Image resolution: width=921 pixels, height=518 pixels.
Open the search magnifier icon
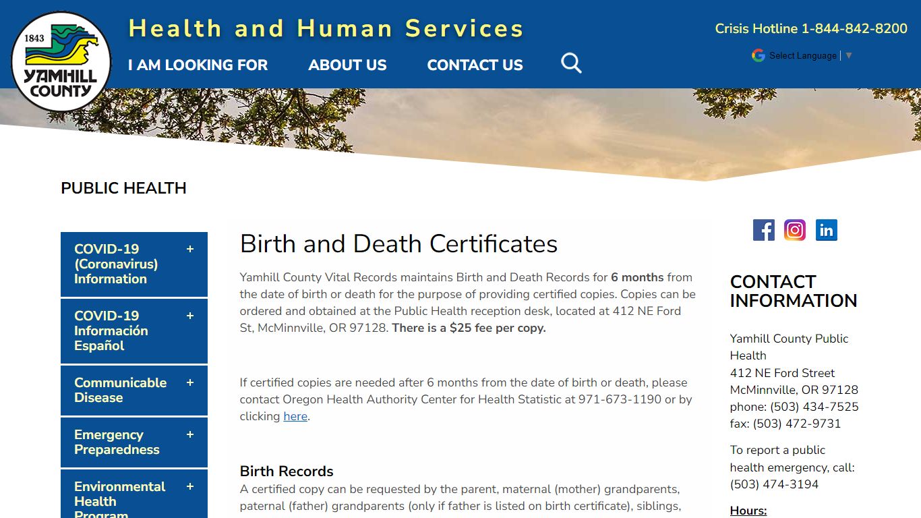click(571, 63)
